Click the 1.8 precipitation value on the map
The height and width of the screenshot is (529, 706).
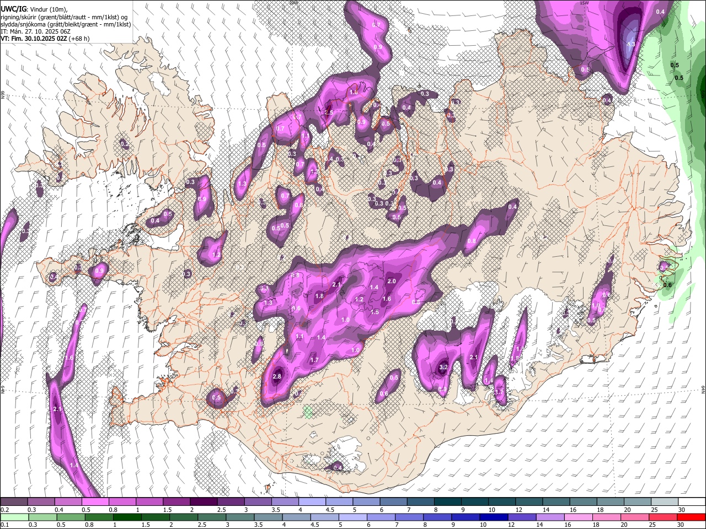click(x=319, y=296)
